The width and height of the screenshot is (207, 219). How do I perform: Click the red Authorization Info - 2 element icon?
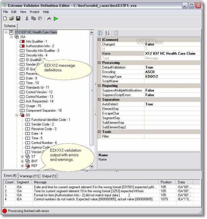click(22, 46)
